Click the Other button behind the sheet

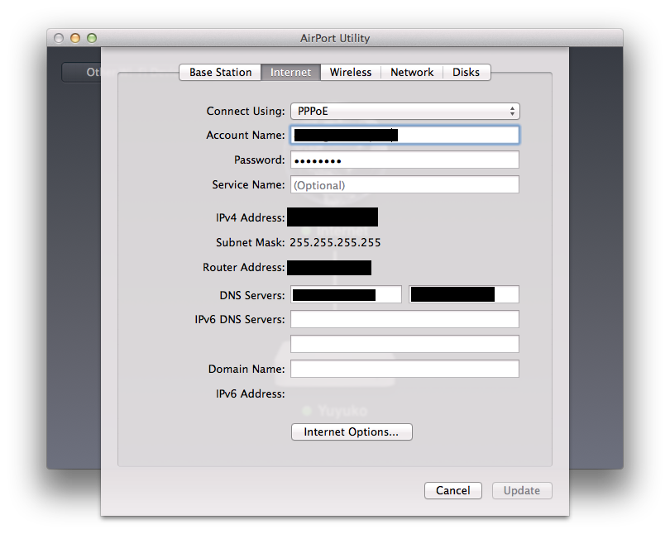point(81,72)
